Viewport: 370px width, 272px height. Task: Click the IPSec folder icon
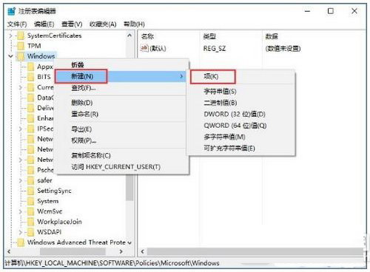click(31, 129)
